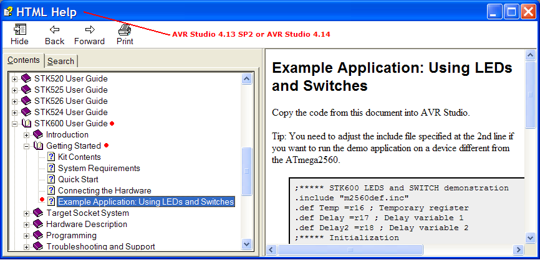Expand the STK520 User Guide node
Screen dimensions: 540x260
[15, 80]
